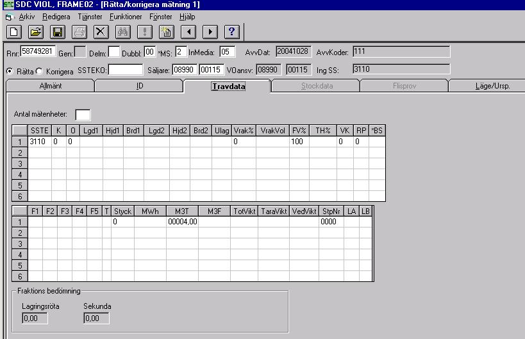Click the AvvDat field 20041028

(294, 51)
